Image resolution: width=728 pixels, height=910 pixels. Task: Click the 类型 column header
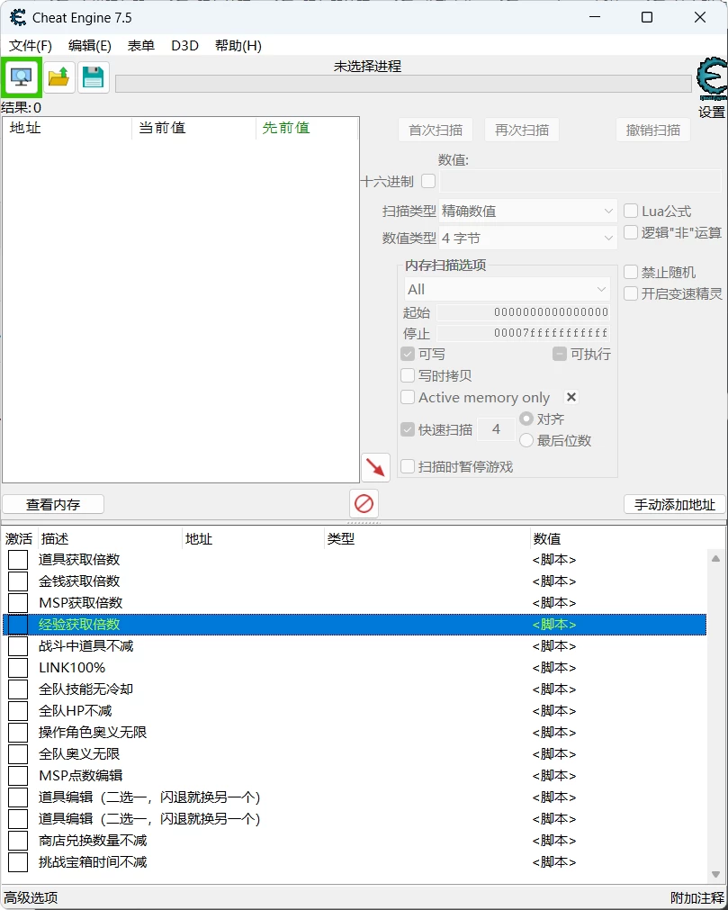click(427, 539)
